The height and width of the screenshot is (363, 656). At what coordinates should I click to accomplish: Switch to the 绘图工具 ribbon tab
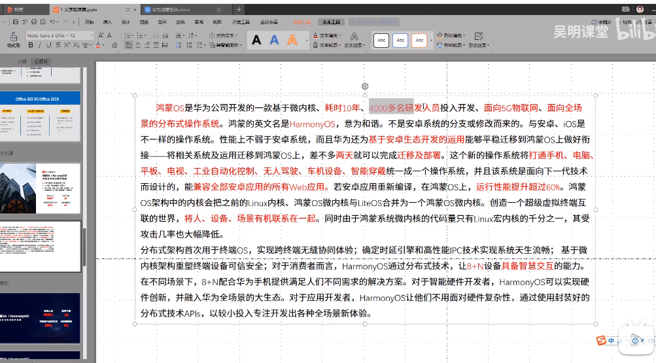(302, 22)
